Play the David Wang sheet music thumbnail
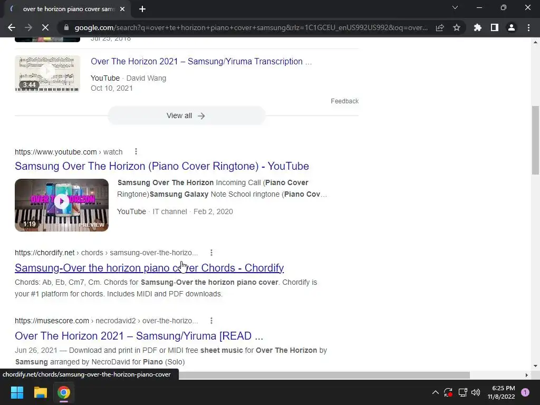The width and height of the screenshot is (540, 405). pyautogui.click(x=47, y=74)
